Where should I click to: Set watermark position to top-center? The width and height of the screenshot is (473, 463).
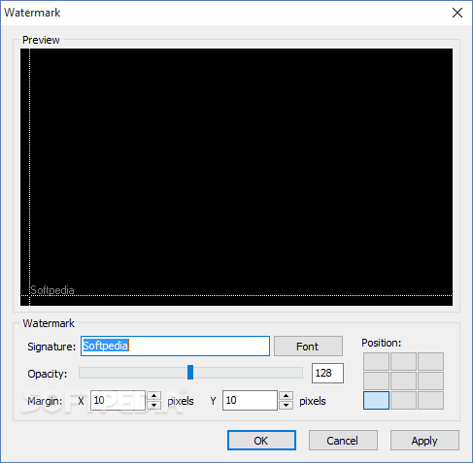(403, 361)
